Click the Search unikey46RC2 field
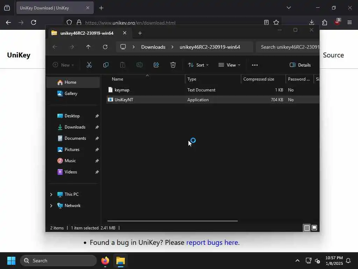Viewport: 358px width, 269px height. (288, 47)
